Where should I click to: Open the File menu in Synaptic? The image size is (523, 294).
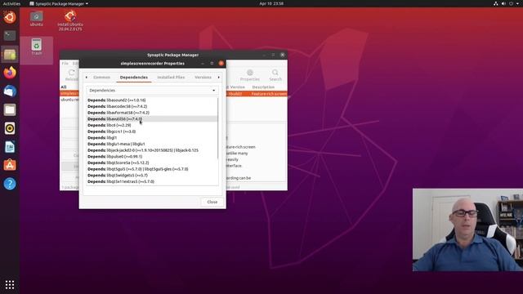click(65, 64)
